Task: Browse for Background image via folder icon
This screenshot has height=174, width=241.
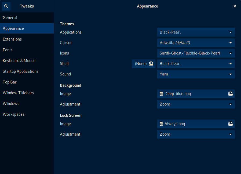Action: point(230,94)
